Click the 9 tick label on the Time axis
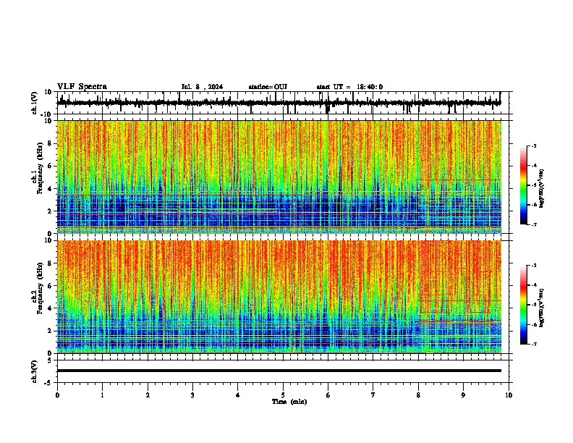The width and height of the screenshot is (573, 443). pos(463,395)
